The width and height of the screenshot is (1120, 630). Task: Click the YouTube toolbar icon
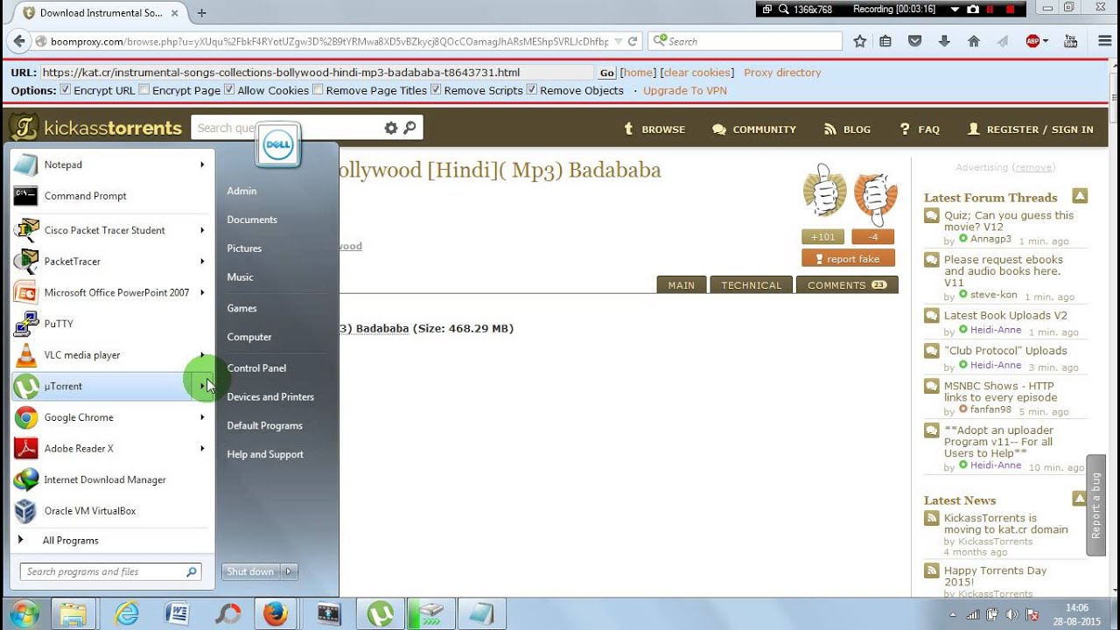(x=1070, y=41)
